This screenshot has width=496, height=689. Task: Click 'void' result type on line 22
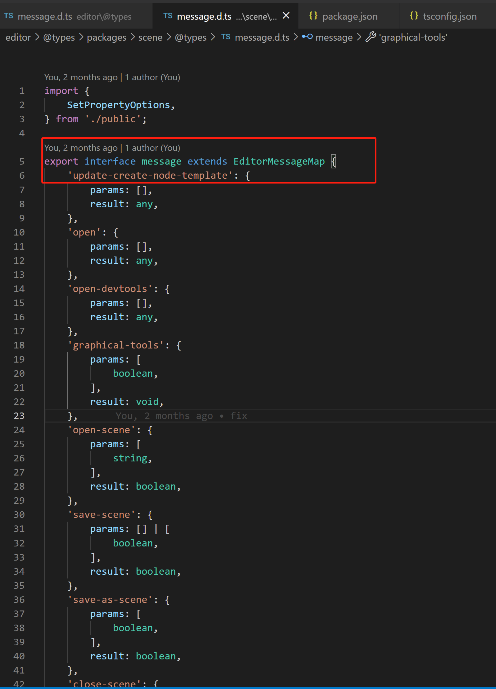coord(147,402)
